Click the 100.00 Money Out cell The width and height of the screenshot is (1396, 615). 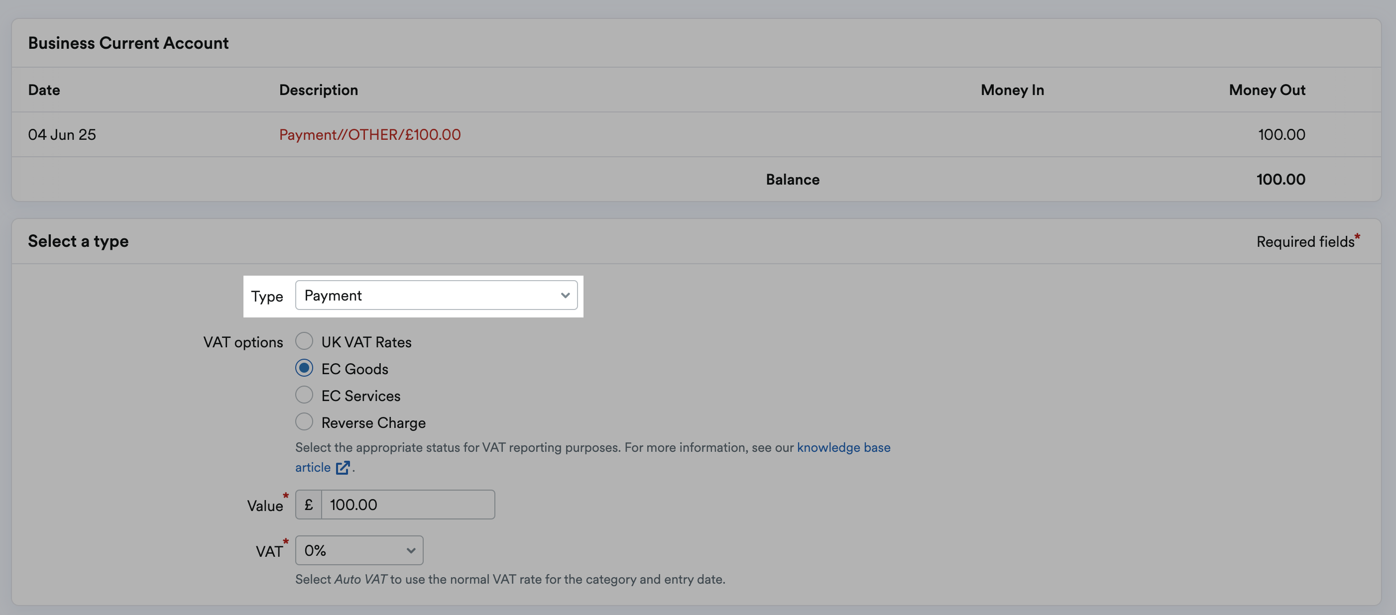click(x=1281, y=134)
